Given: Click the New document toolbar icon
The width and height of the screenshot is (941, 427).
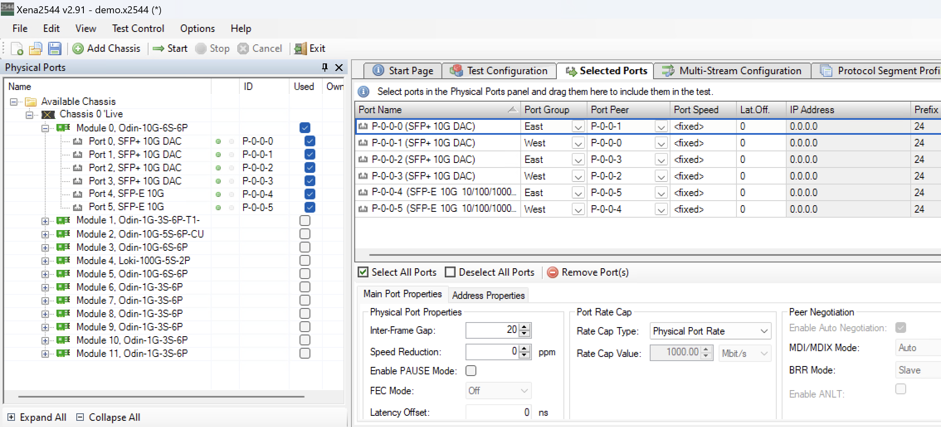Looking at the screenshot, I should pos(17,49).
